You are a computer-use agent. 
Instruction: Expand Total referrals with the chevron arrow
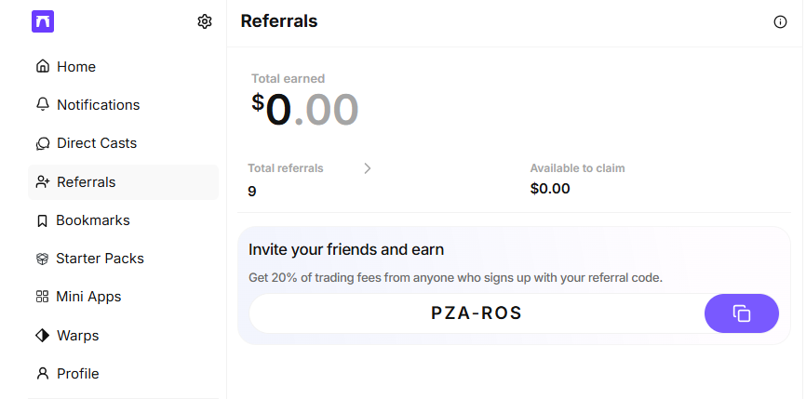(368, 168)
